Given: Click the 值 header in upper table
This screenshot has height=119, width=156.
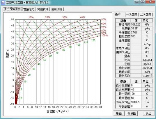Looking at the screenshot, I should [136, 21].
